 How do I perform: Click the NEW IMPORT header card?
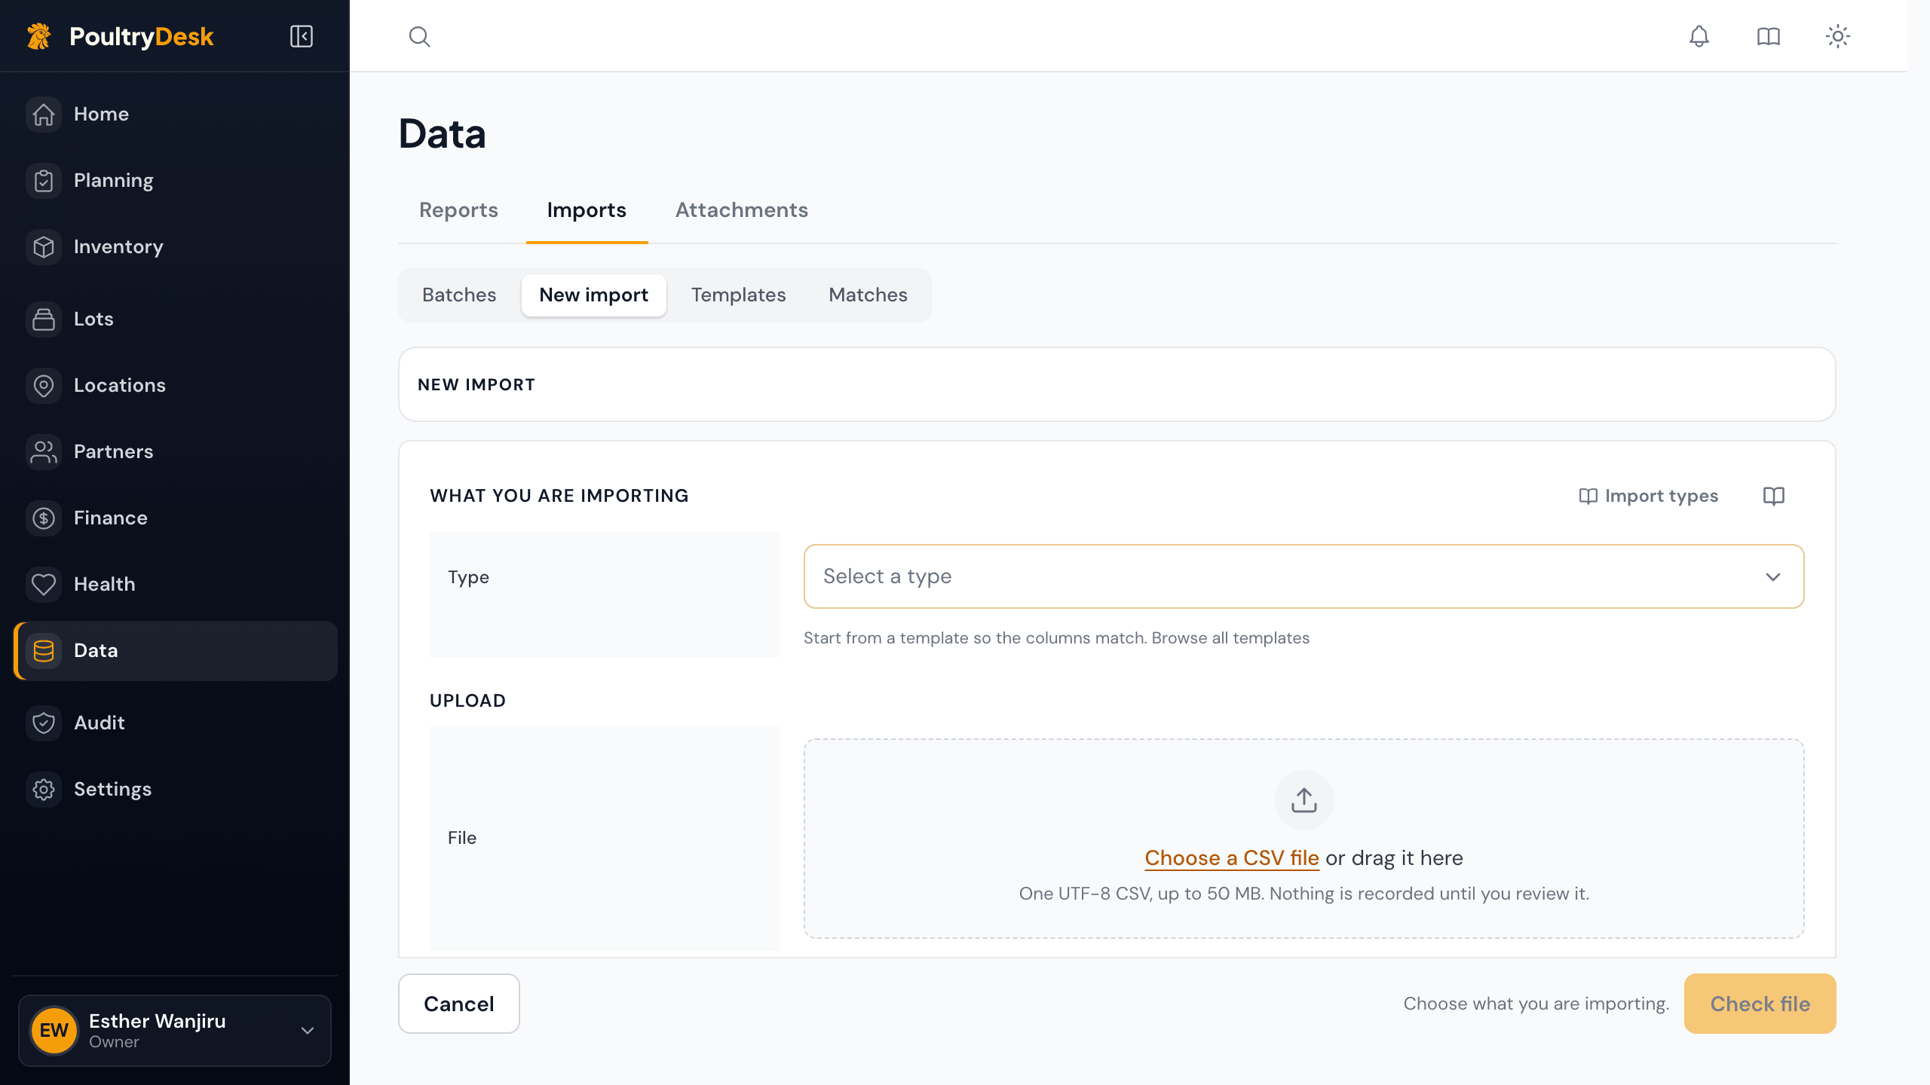click(x=1117, y=384)
